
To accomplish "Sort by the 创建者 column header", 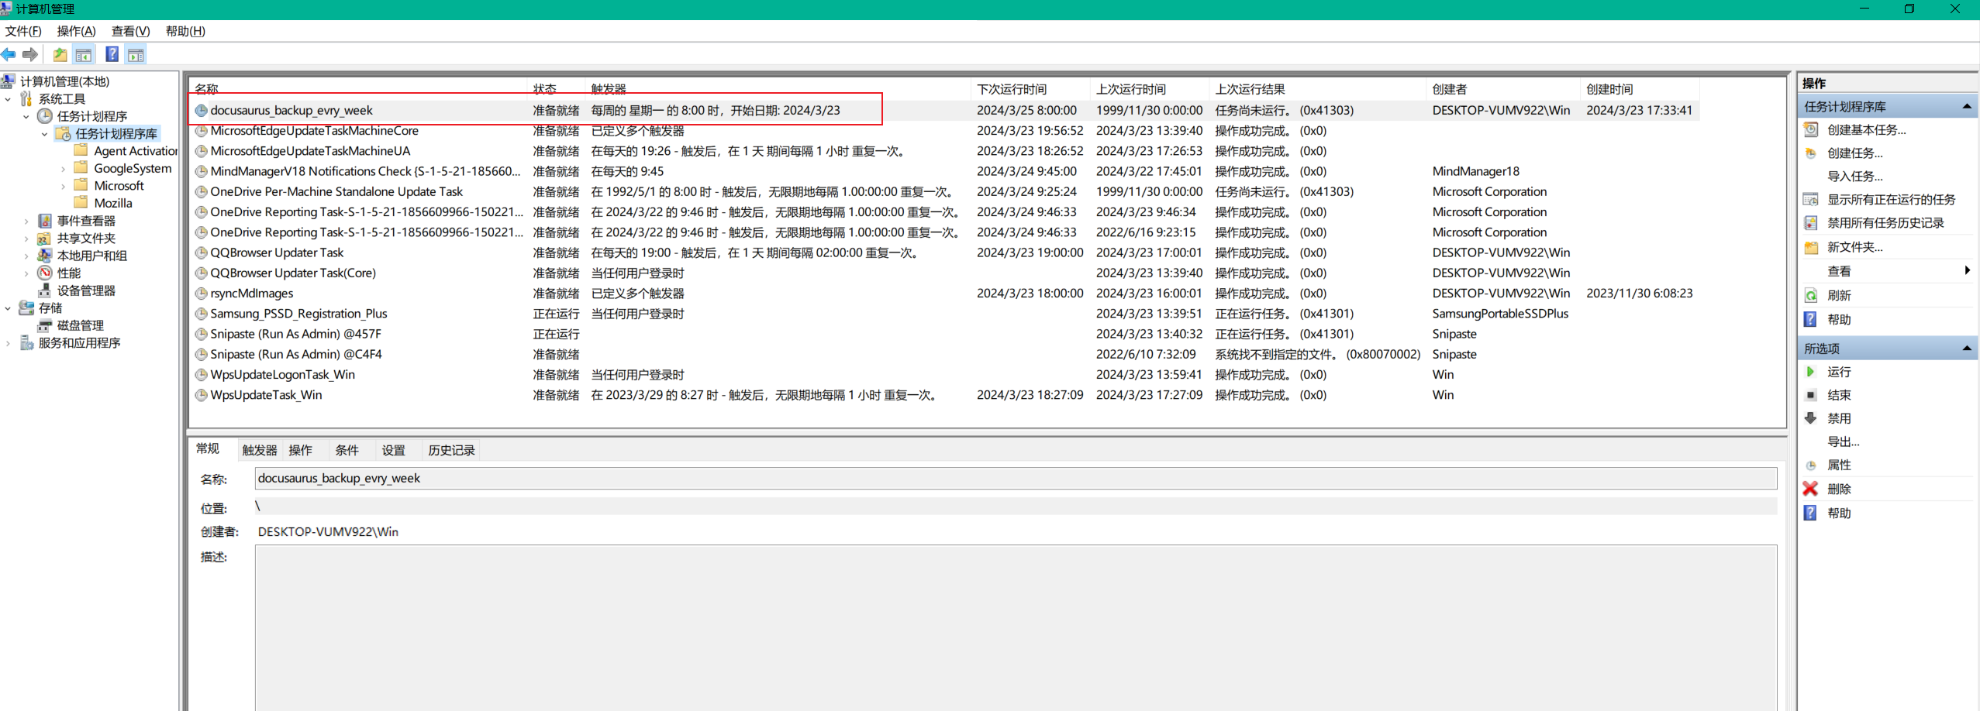I will coord(1503,88).
